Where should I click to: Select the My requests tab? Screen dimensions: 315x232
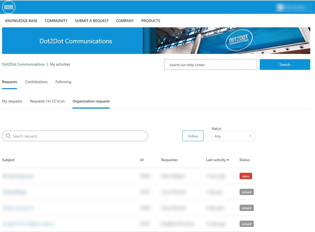pos(12,101)
